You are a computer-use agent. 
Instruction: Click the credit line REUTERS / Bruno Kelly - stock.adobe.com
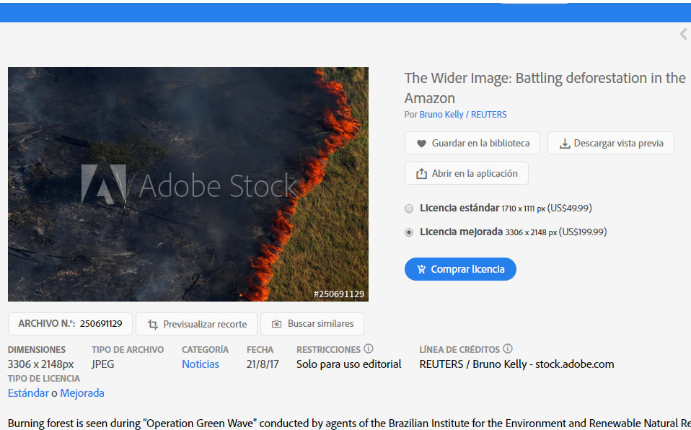click(516, 364)
